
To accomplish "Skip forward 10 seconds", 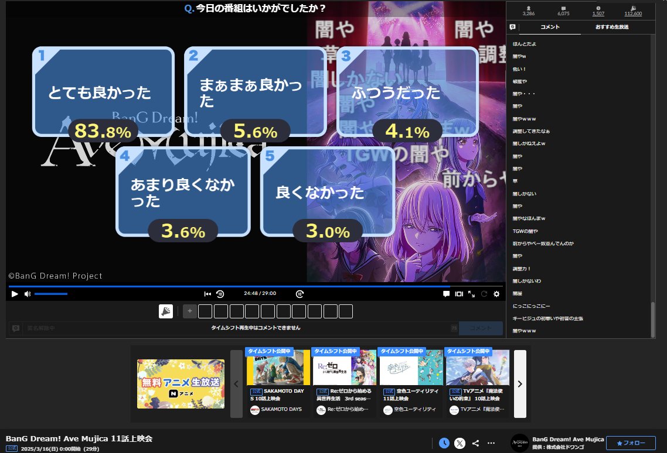I will click(300, 294).
